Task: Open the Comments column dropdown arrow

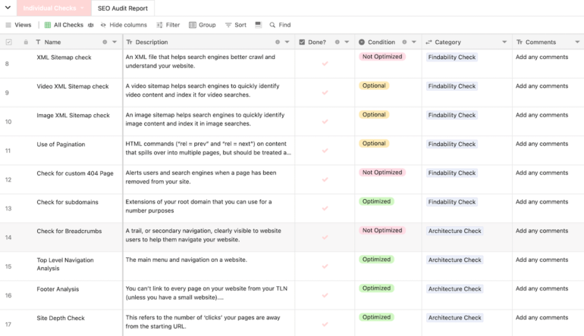Action: pyautogui.click(x=577, y=42)
